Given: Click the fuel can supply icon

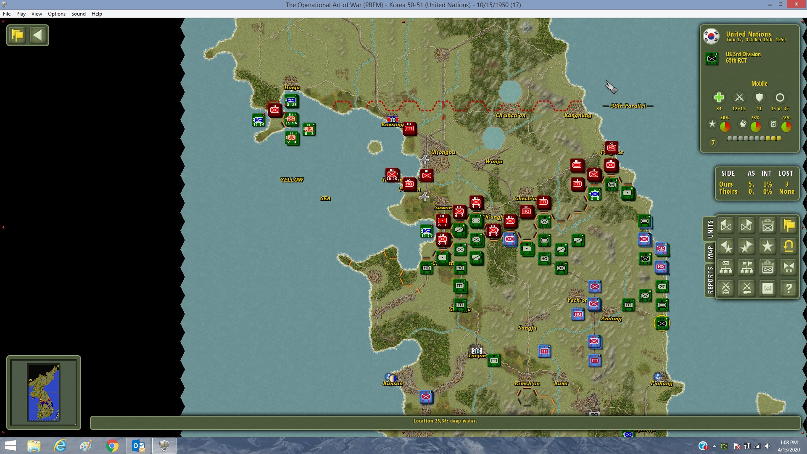Looking at the screenshot, I should (773, 124).
